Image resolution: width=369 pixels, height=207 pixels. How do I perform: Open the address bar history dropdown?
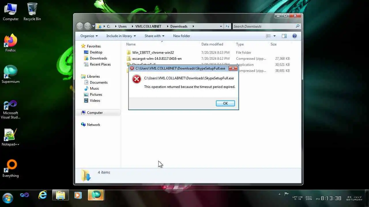tap(221, 26)
